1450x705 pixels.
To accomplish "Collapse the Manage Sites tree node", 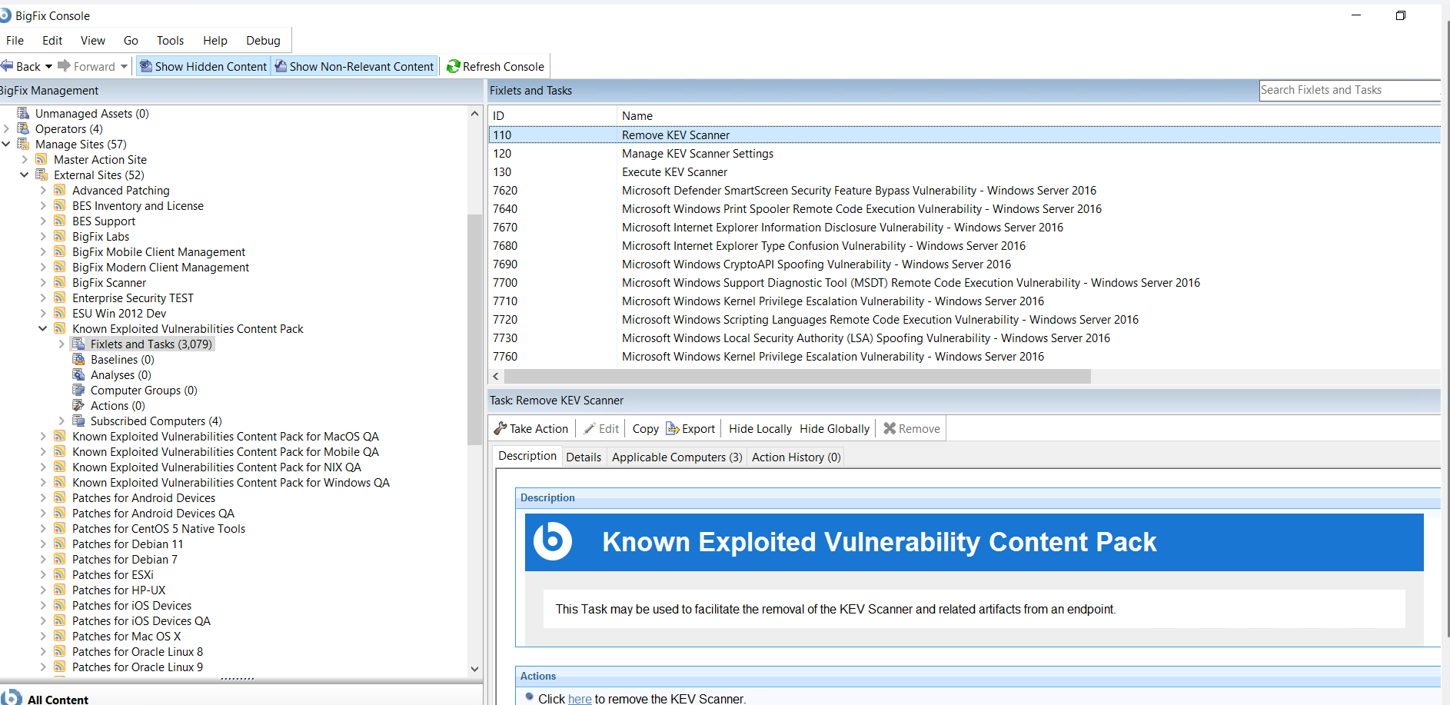I will coord(6,144).
